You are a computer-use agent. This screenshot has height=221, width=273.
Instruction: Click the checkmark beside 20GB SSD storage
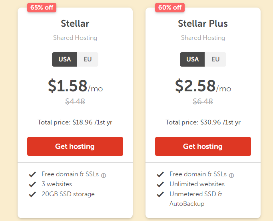click(32, 194)
